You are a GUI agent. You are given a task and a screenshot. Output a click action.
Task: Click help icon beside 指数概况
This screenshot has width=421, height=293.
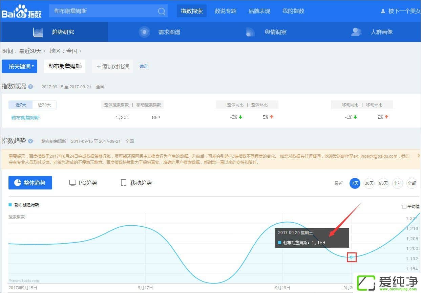coord(30,87)
